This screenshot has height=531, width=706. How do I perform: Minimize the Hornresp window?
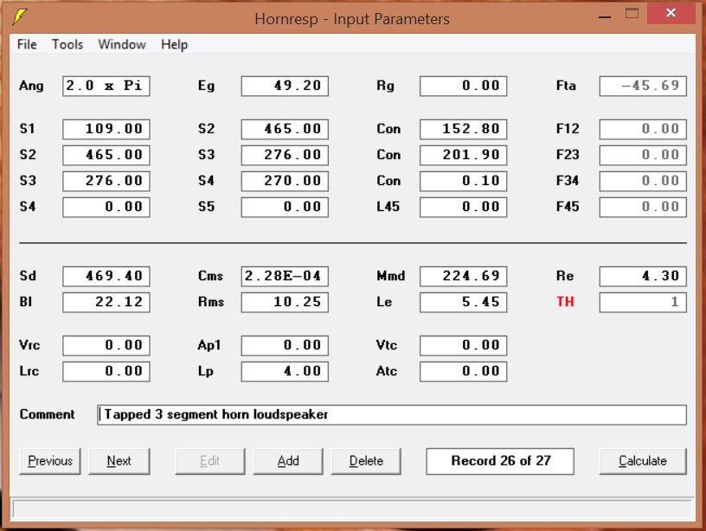click(x=605, y=16)
